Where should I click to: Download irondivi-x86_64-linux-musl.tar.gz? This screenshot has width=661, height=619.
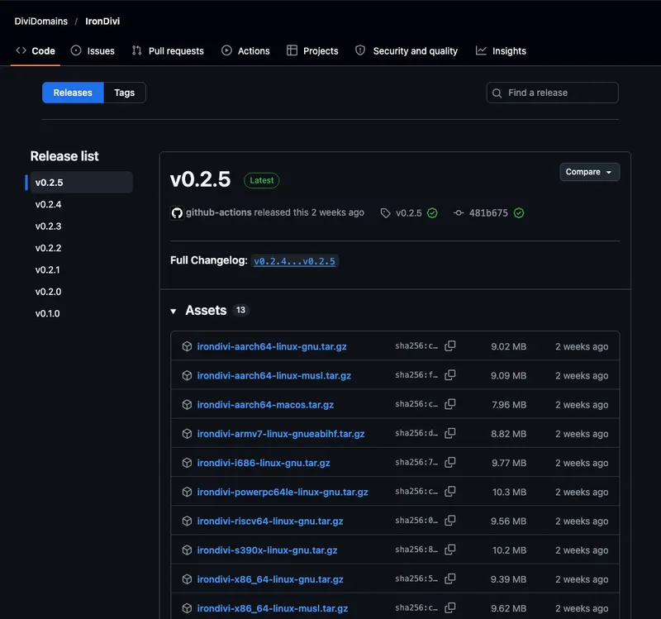(x=273, y=608)
